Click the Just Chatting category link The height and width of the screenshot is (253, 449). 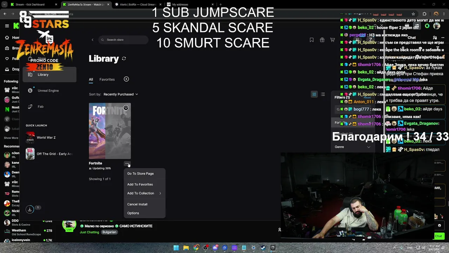[89, 232]
